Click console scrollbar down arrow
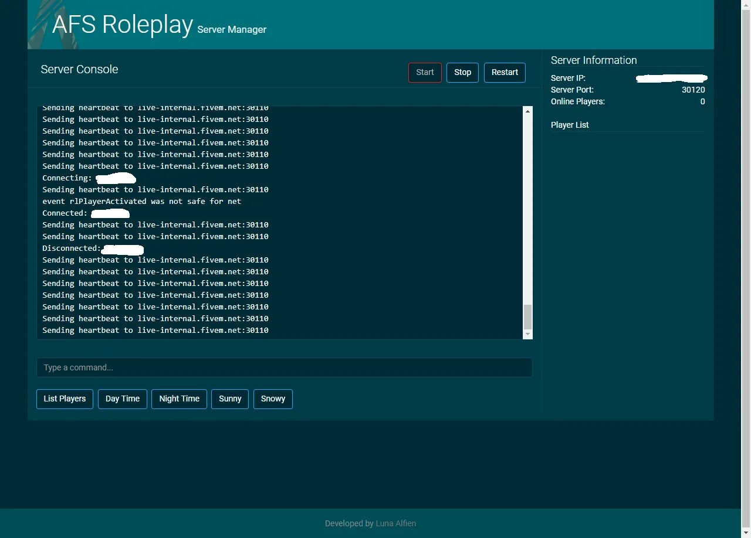The width and height of the screenshot is (751, 538). pos(527,334)
